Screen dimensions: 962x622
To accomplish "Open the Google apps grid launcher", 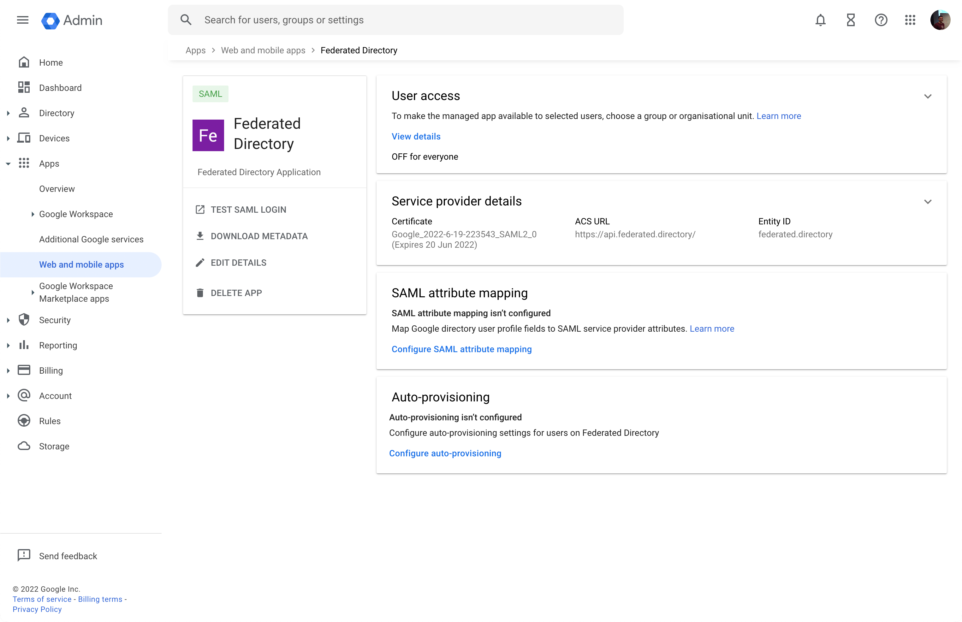I will pyautogui.click(x=910, y=20).
